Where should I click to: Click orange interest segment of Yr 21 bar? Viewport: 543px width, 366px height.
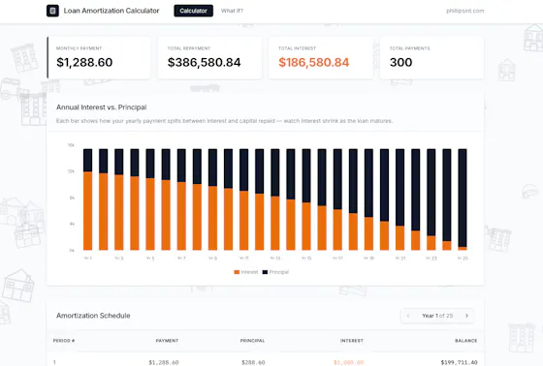399,238
